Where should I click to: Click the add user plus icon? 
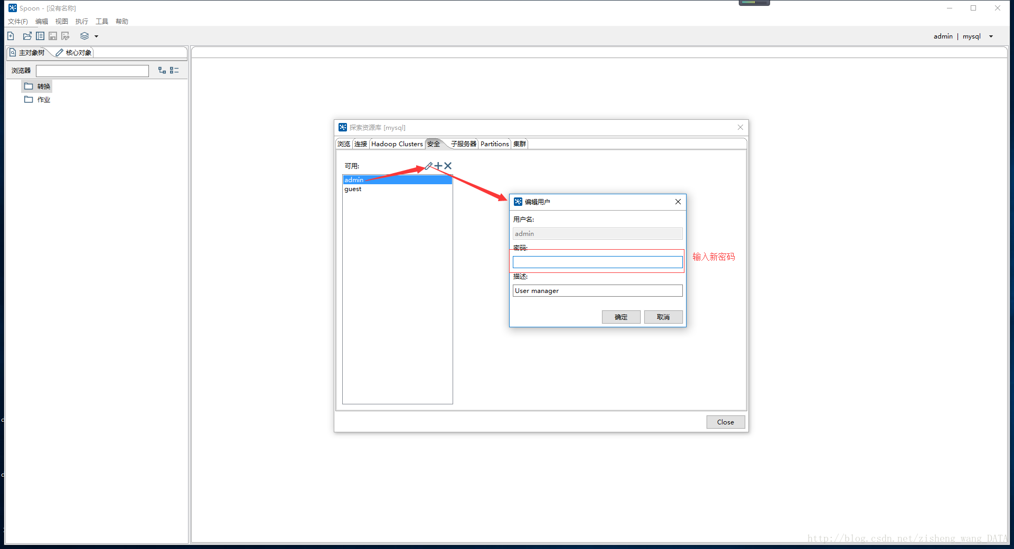pos(438,166)
